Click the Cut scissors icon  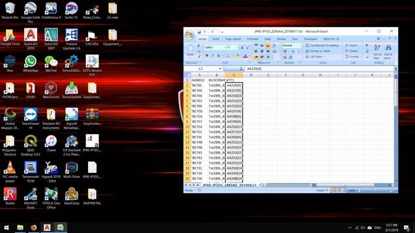point(199,46)
